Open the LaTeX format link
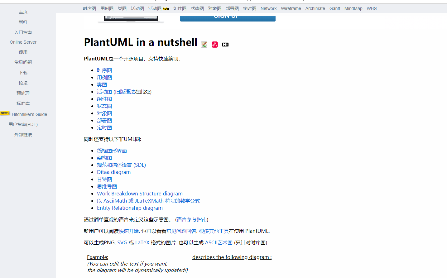The width and height of the screenshot is (447, 278). tap(142, 243)
